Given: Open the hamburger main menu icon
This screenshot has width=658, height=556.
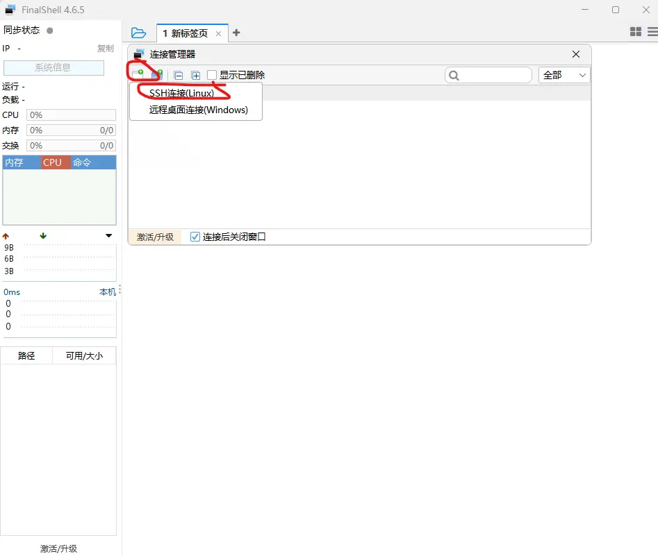Looking at the screenshot, I should [652, 32].
